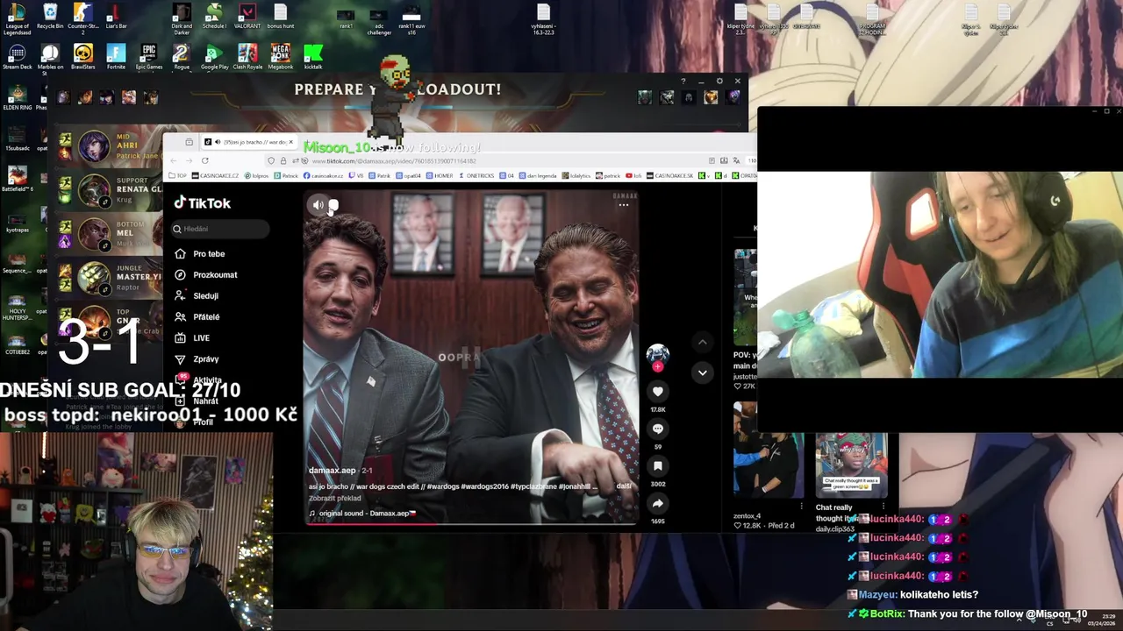Open BrawlStars desktop shortcut
The image size is (1123, 631).
point(82,57)
